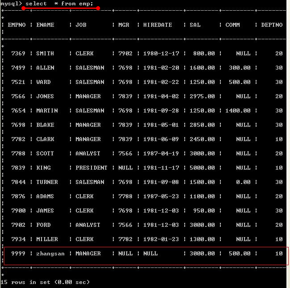Select the employee name ALLEN
Image resolution: width=290 pixels, height=288 pixels.
45,68
